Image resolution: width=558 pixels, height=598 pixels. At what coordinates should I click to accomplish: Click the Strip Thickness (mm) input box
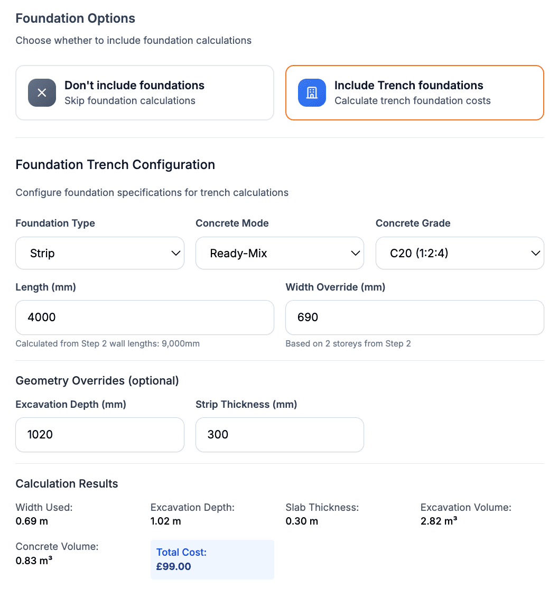[280, 435]
